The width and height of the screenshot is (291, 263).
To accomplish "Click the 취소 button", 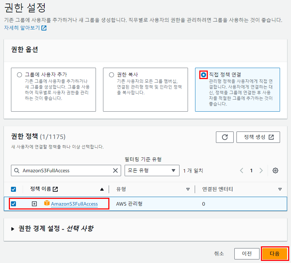I will click(x=219, y=253).
